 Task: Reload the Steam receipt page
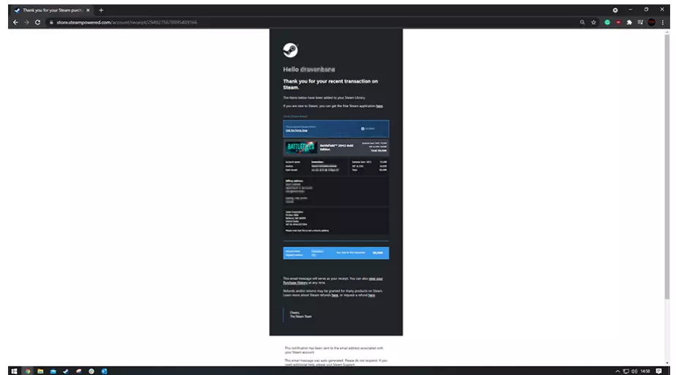click(37, 23)
